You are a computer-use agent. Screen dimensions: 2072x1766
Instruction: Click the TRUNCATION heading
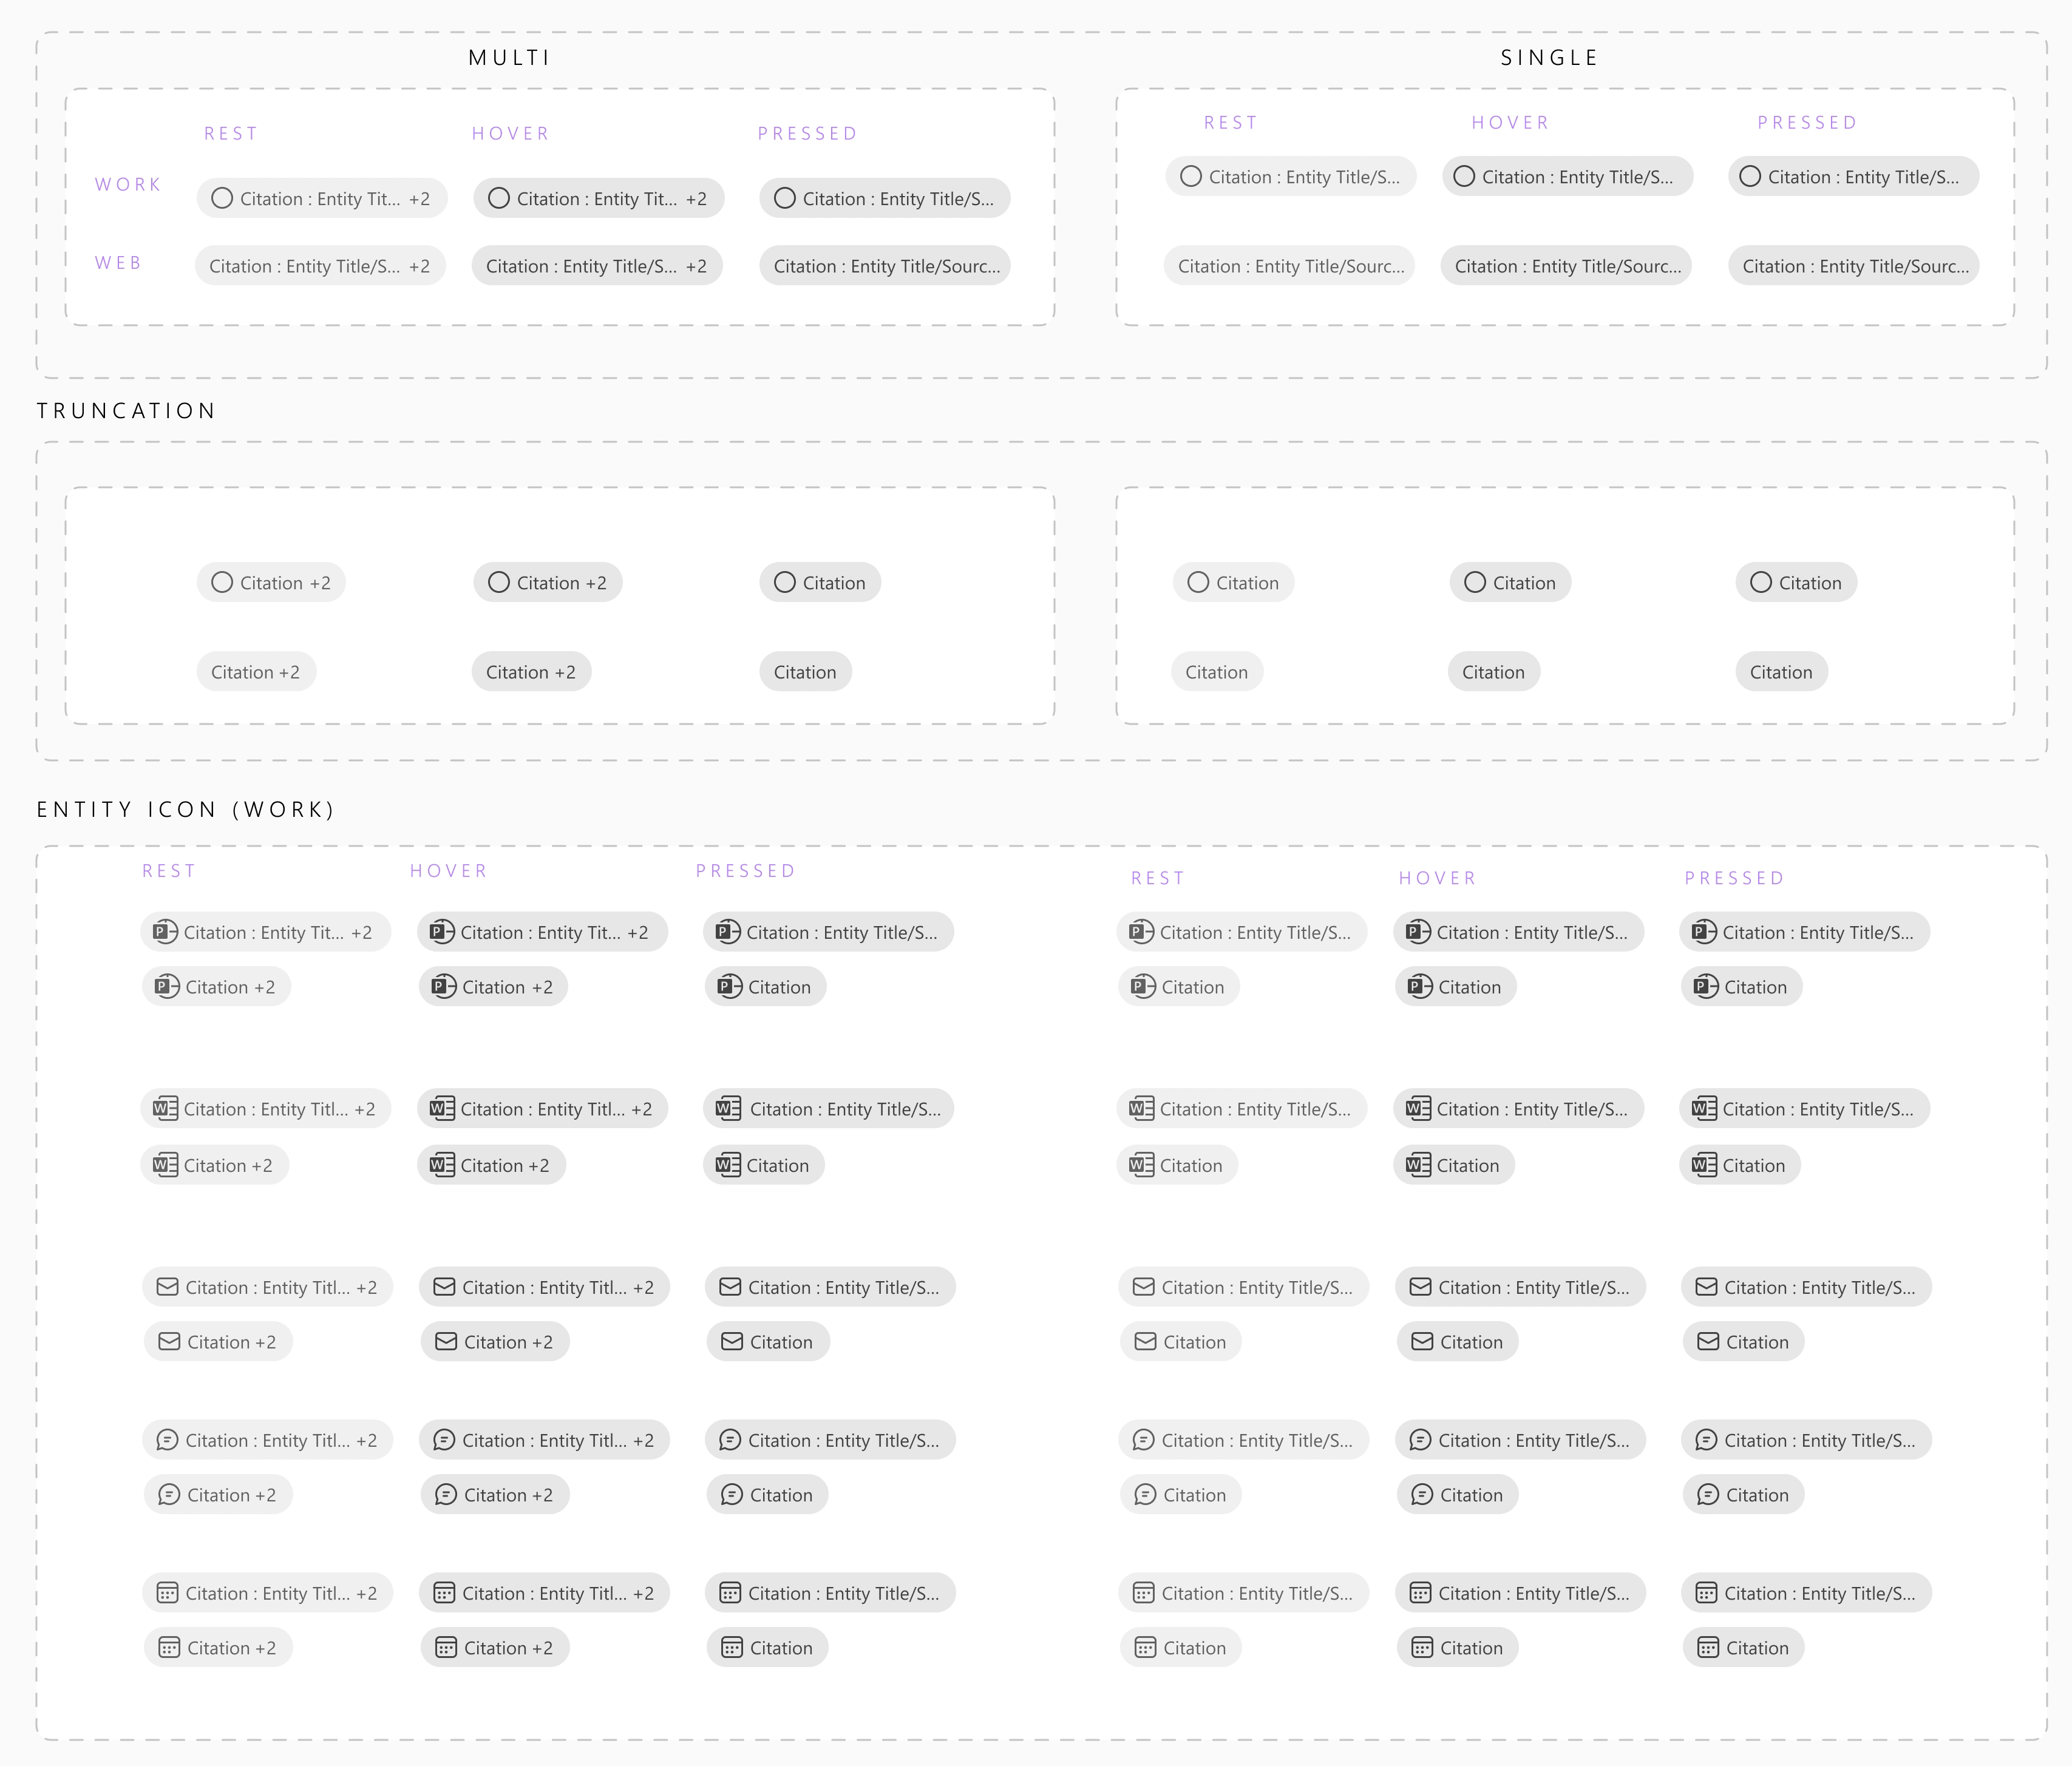coord(126,411)
